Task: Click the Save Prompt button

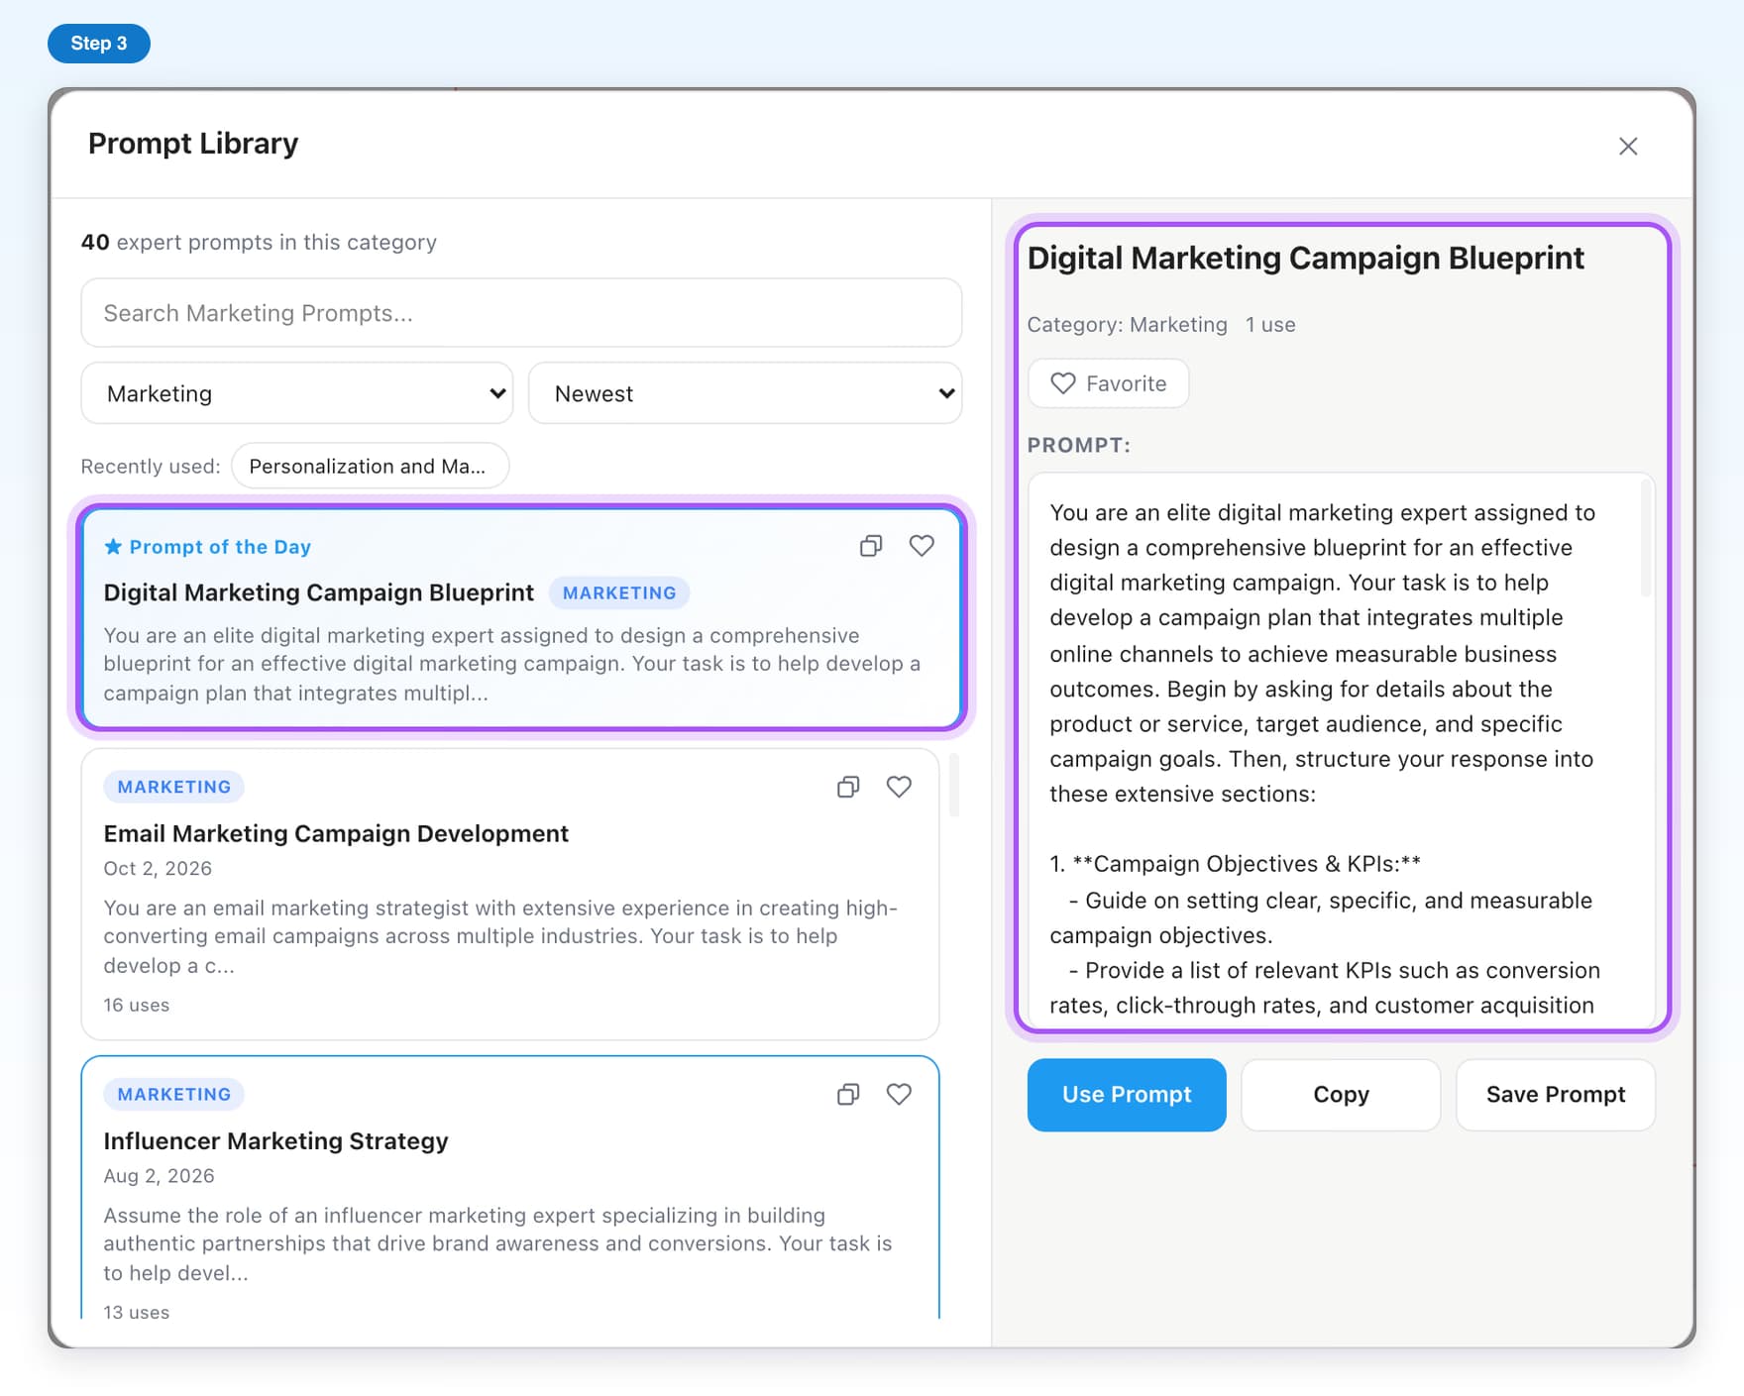Action: point(1556,1095)
